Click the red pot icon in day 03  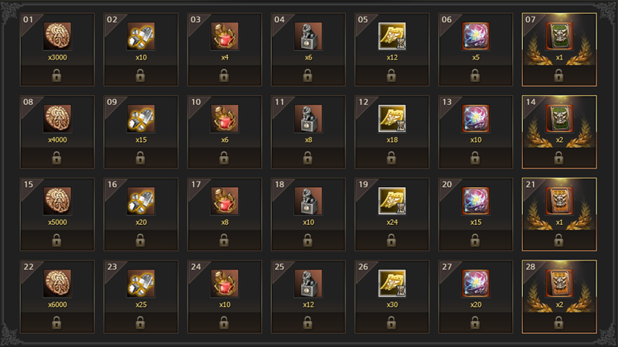tap(224, 36)
